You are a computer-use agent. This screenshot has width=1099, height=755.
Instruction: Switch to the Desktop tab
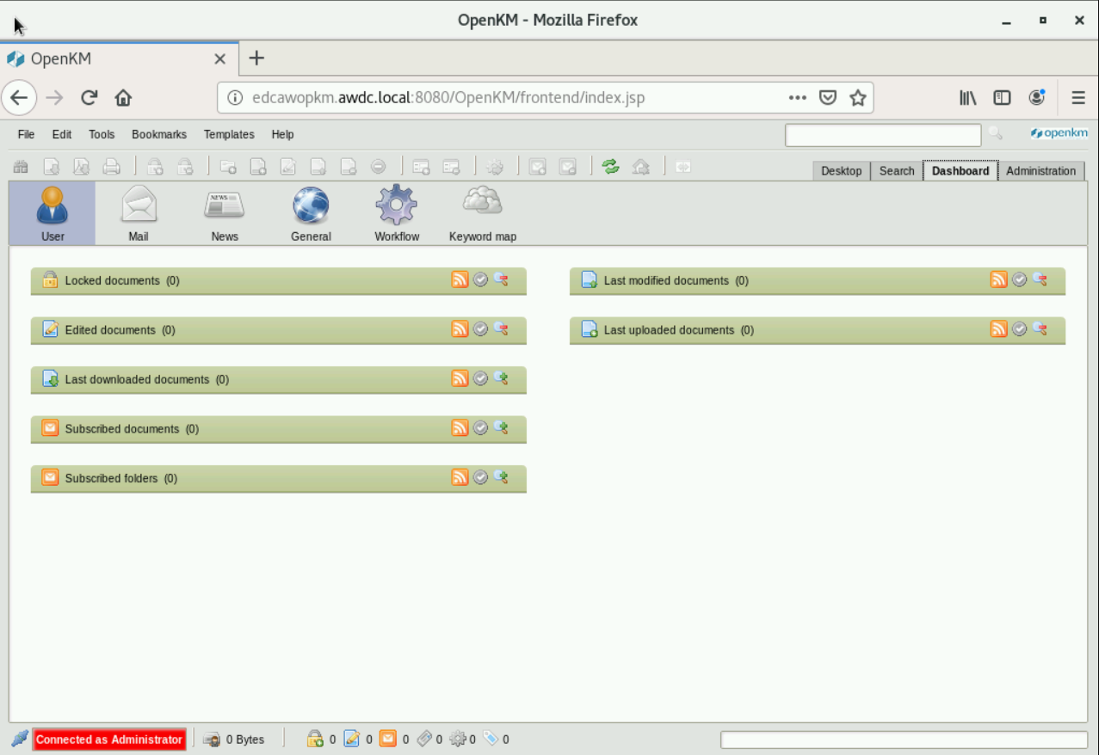point(842,170)
